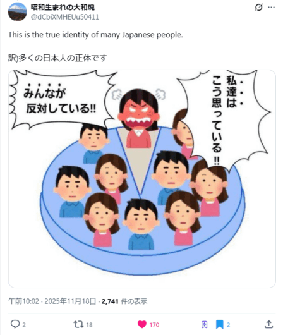Click the reply count 2 beside bubble
Image resolution: width=283 pixels, height=335 pixels.
click(x=24, y=325)
